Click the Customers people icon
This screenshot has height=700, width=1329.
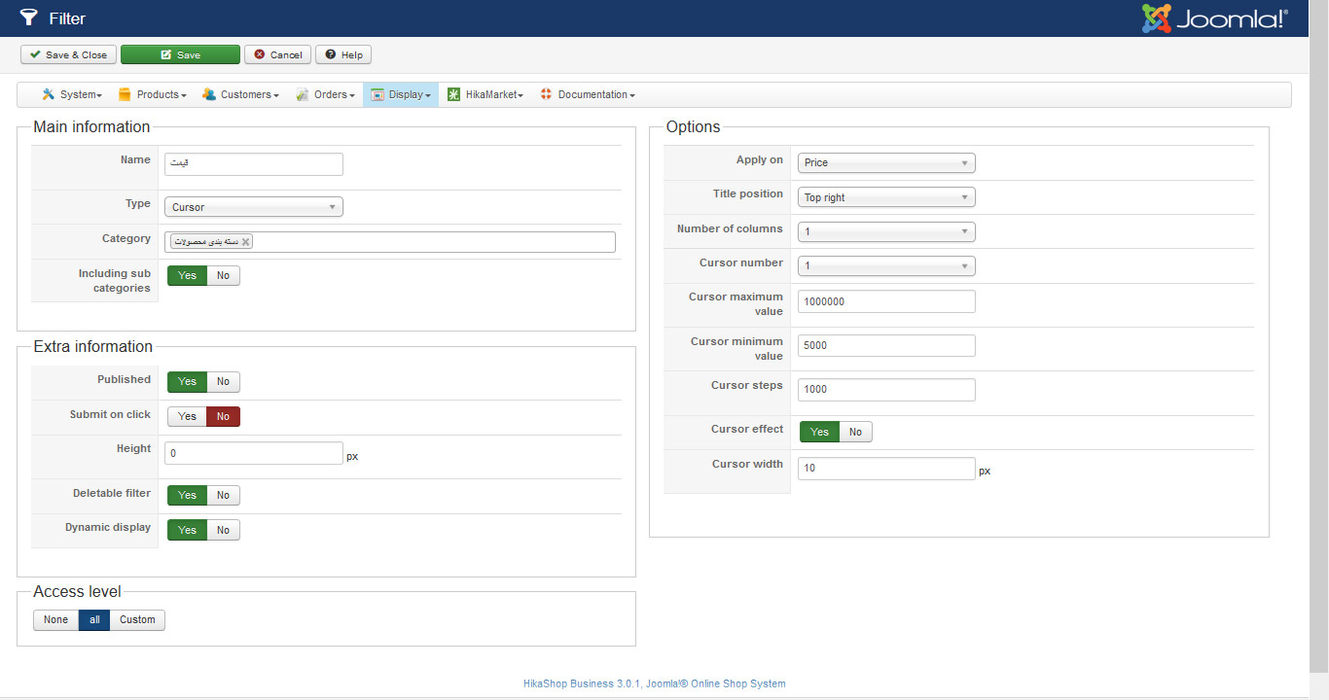coord(208,94)
